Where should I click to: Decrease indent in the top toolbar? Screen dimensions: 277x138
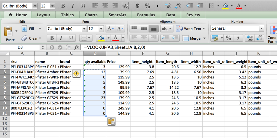(x=190, y=6)
